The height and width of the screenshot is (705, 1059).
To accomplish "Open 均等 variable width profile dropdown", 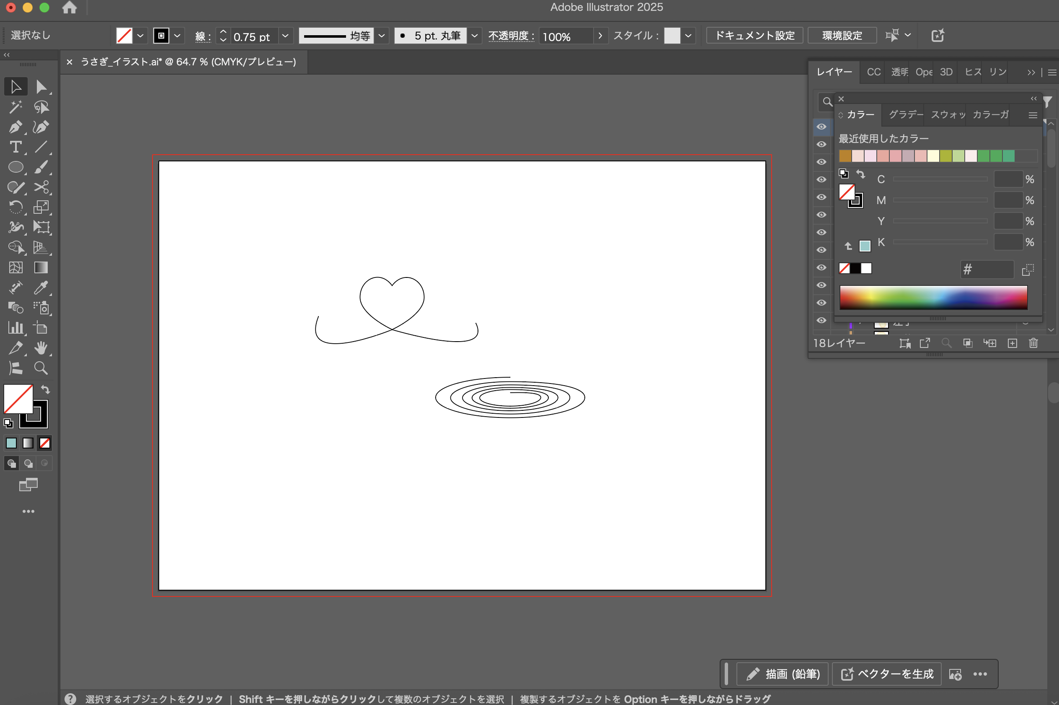I will click(382, 36).
